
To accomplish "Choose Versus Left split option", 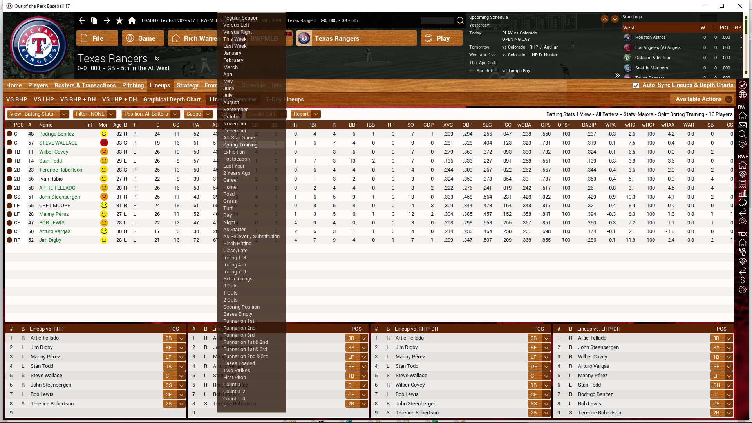I will [236, 25].
